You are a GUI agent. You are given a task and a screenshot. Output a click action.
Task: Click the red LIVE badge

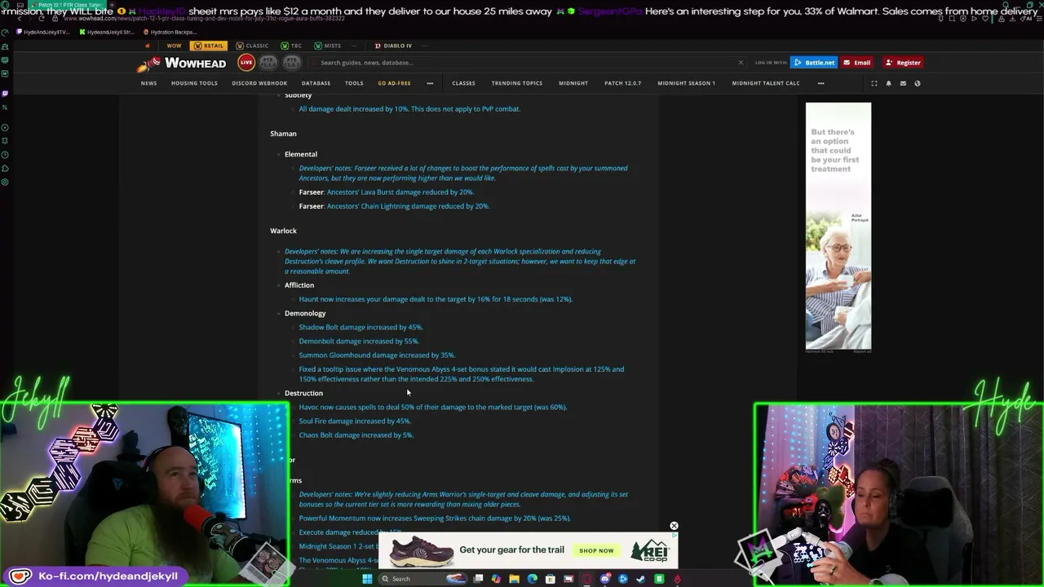(x=246, y=62)
